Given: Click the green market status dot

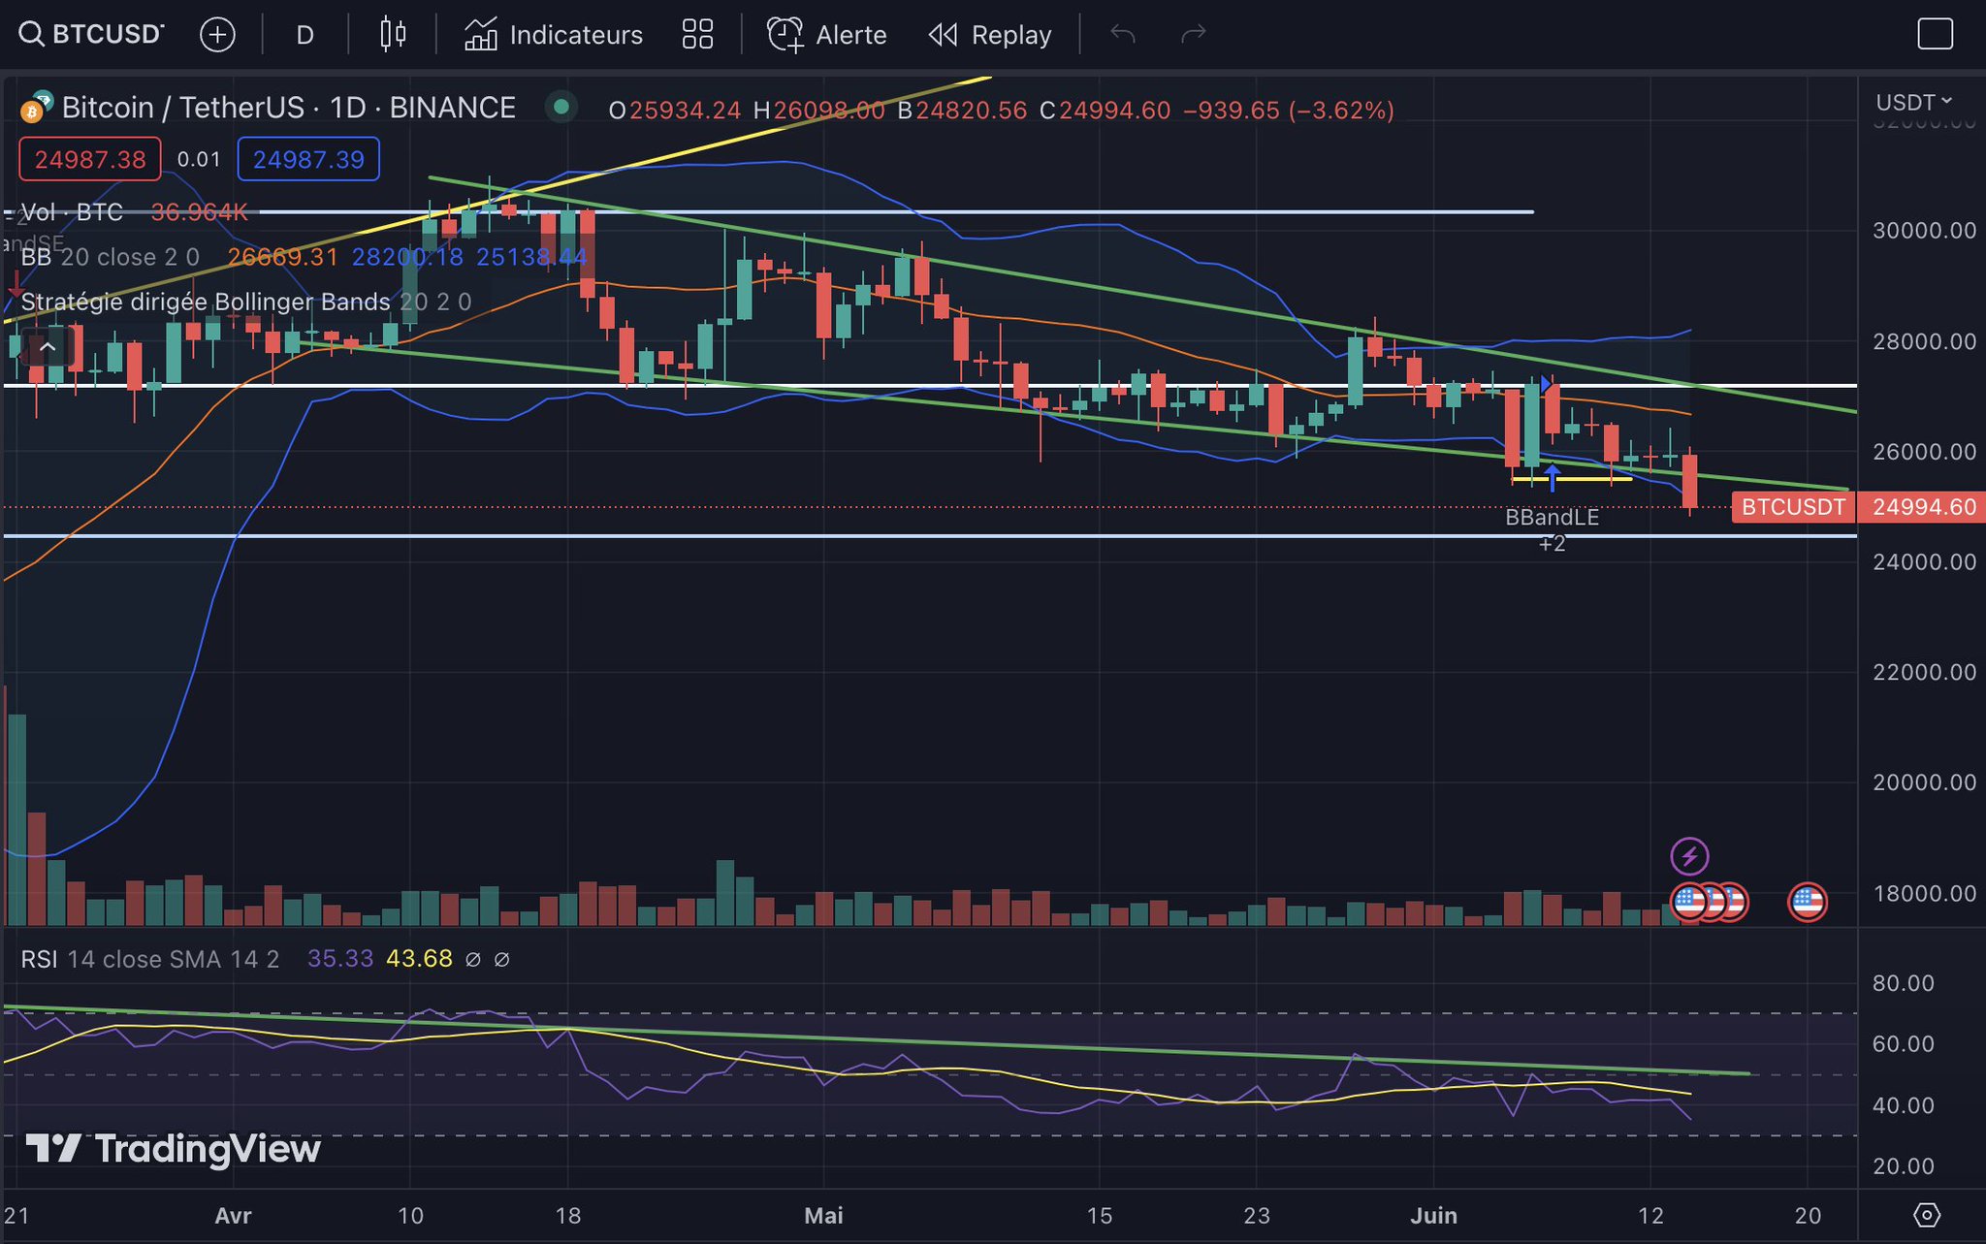Looking at the screenshot, I should click(561, 107).
